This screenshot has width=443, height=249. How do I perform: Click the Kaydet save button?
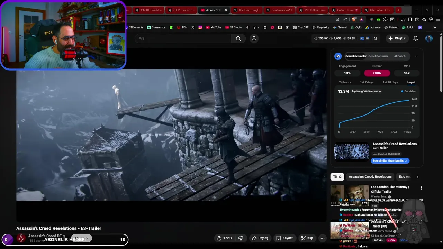[284, 238]
